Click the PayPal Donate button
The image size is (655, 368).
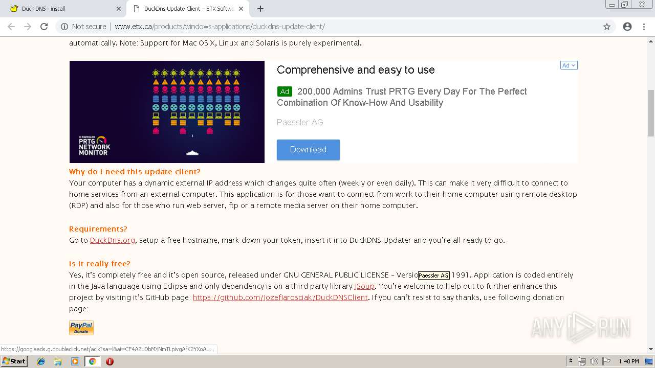click(x=81, y=328)
